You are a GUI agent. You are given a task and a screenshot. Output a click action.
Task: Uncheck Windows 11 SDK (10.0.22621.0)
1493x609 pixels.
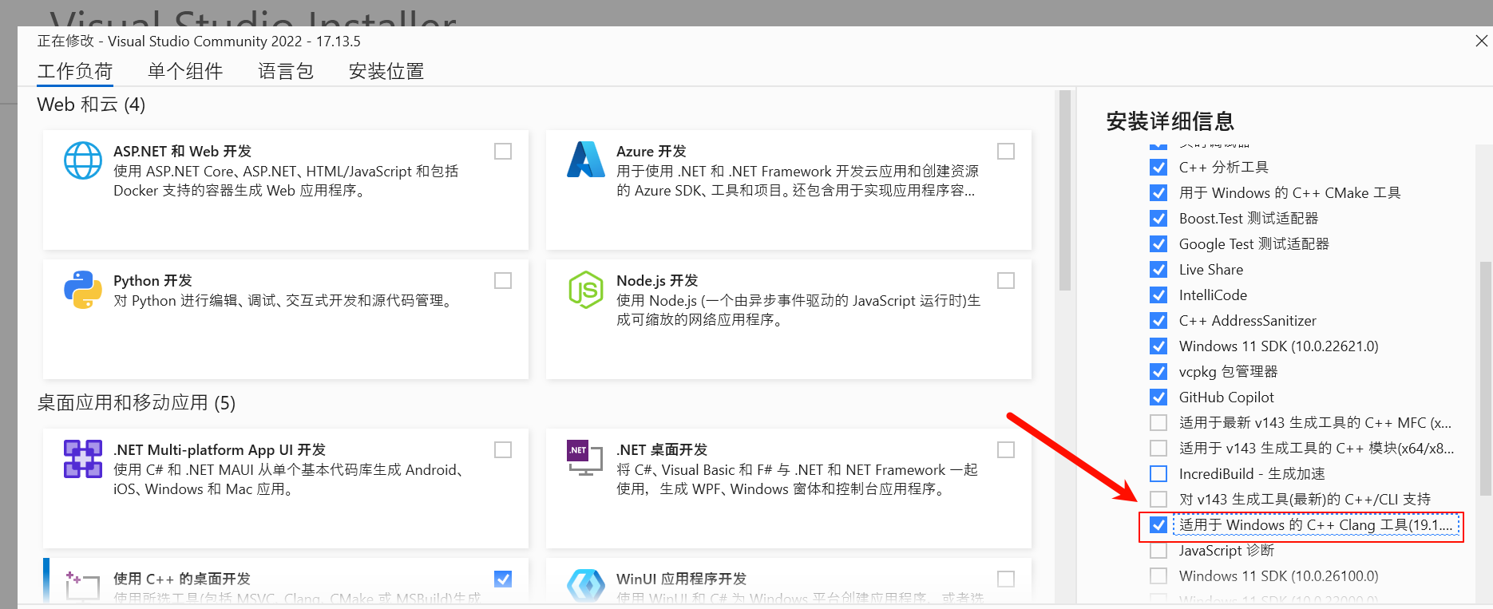pos(1158,346)
